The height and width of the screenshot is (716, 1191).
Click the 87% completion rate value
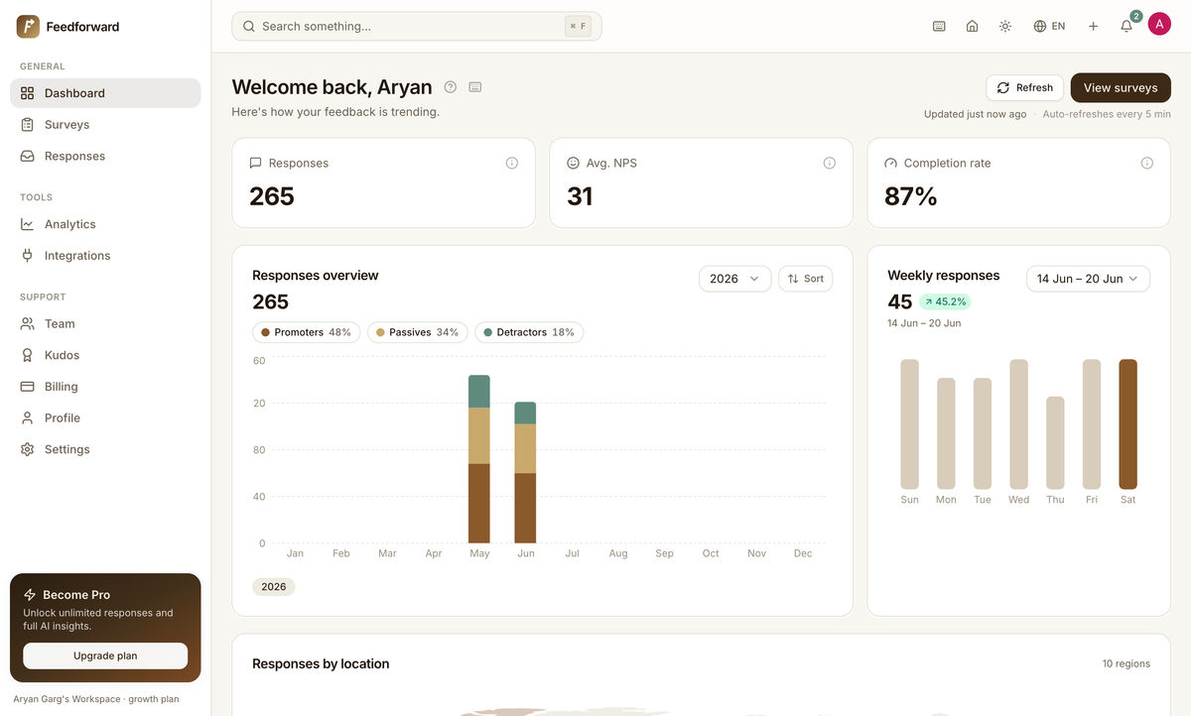coord(911,196)
